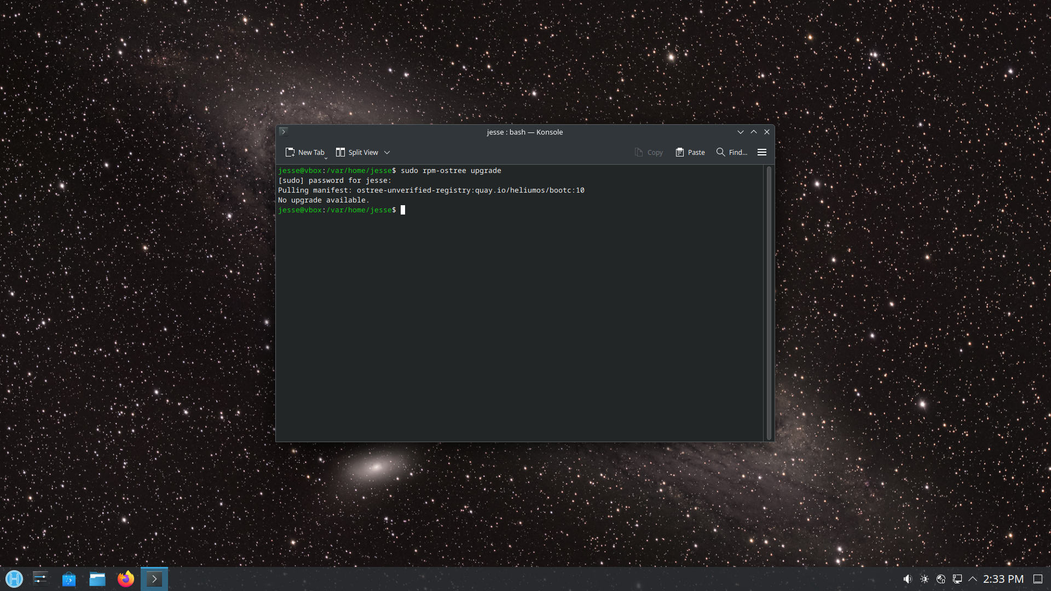
Task: Open System Settings from the taskbar
Action: click(41, 579)
